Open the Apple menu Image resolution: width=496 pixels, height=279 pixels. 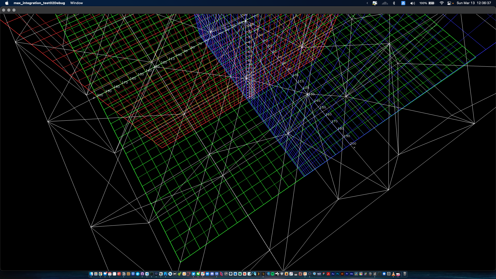pos(7,3)
